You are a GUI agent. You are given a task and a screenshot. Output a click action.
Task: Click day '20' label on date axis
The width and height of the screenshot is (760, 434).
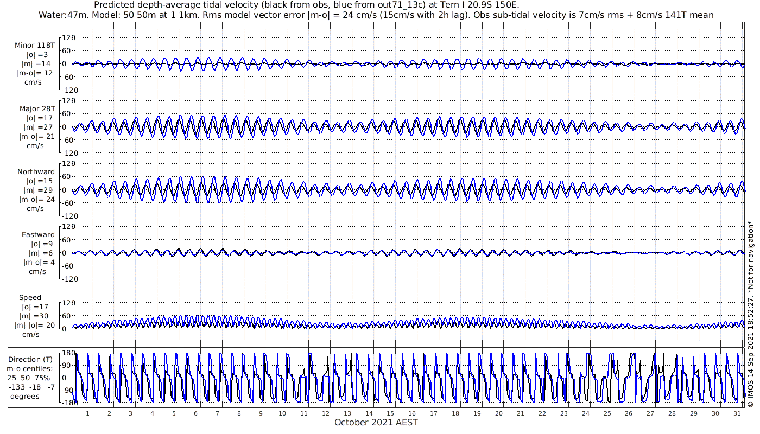click(x=499, y=413)
